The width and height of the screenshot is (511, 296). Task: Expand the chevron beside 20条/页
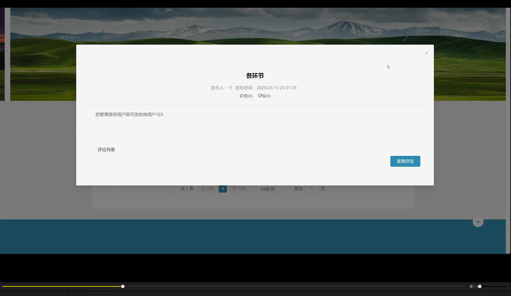point(286,189)
